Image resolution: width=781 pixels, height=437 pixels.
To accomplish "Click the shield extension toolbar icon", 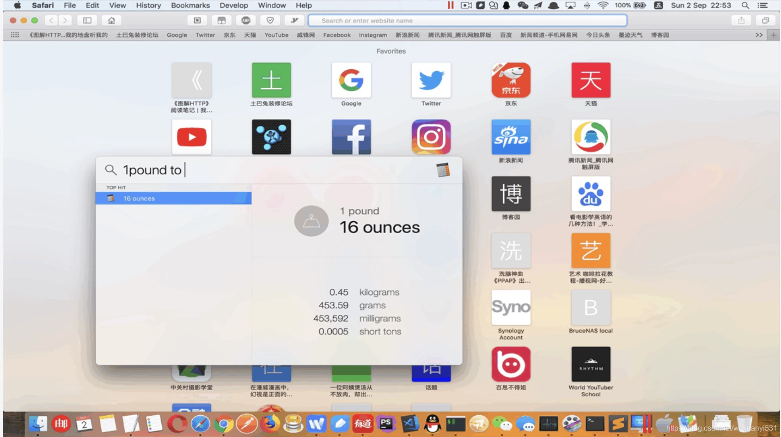I will coord(270,20).
